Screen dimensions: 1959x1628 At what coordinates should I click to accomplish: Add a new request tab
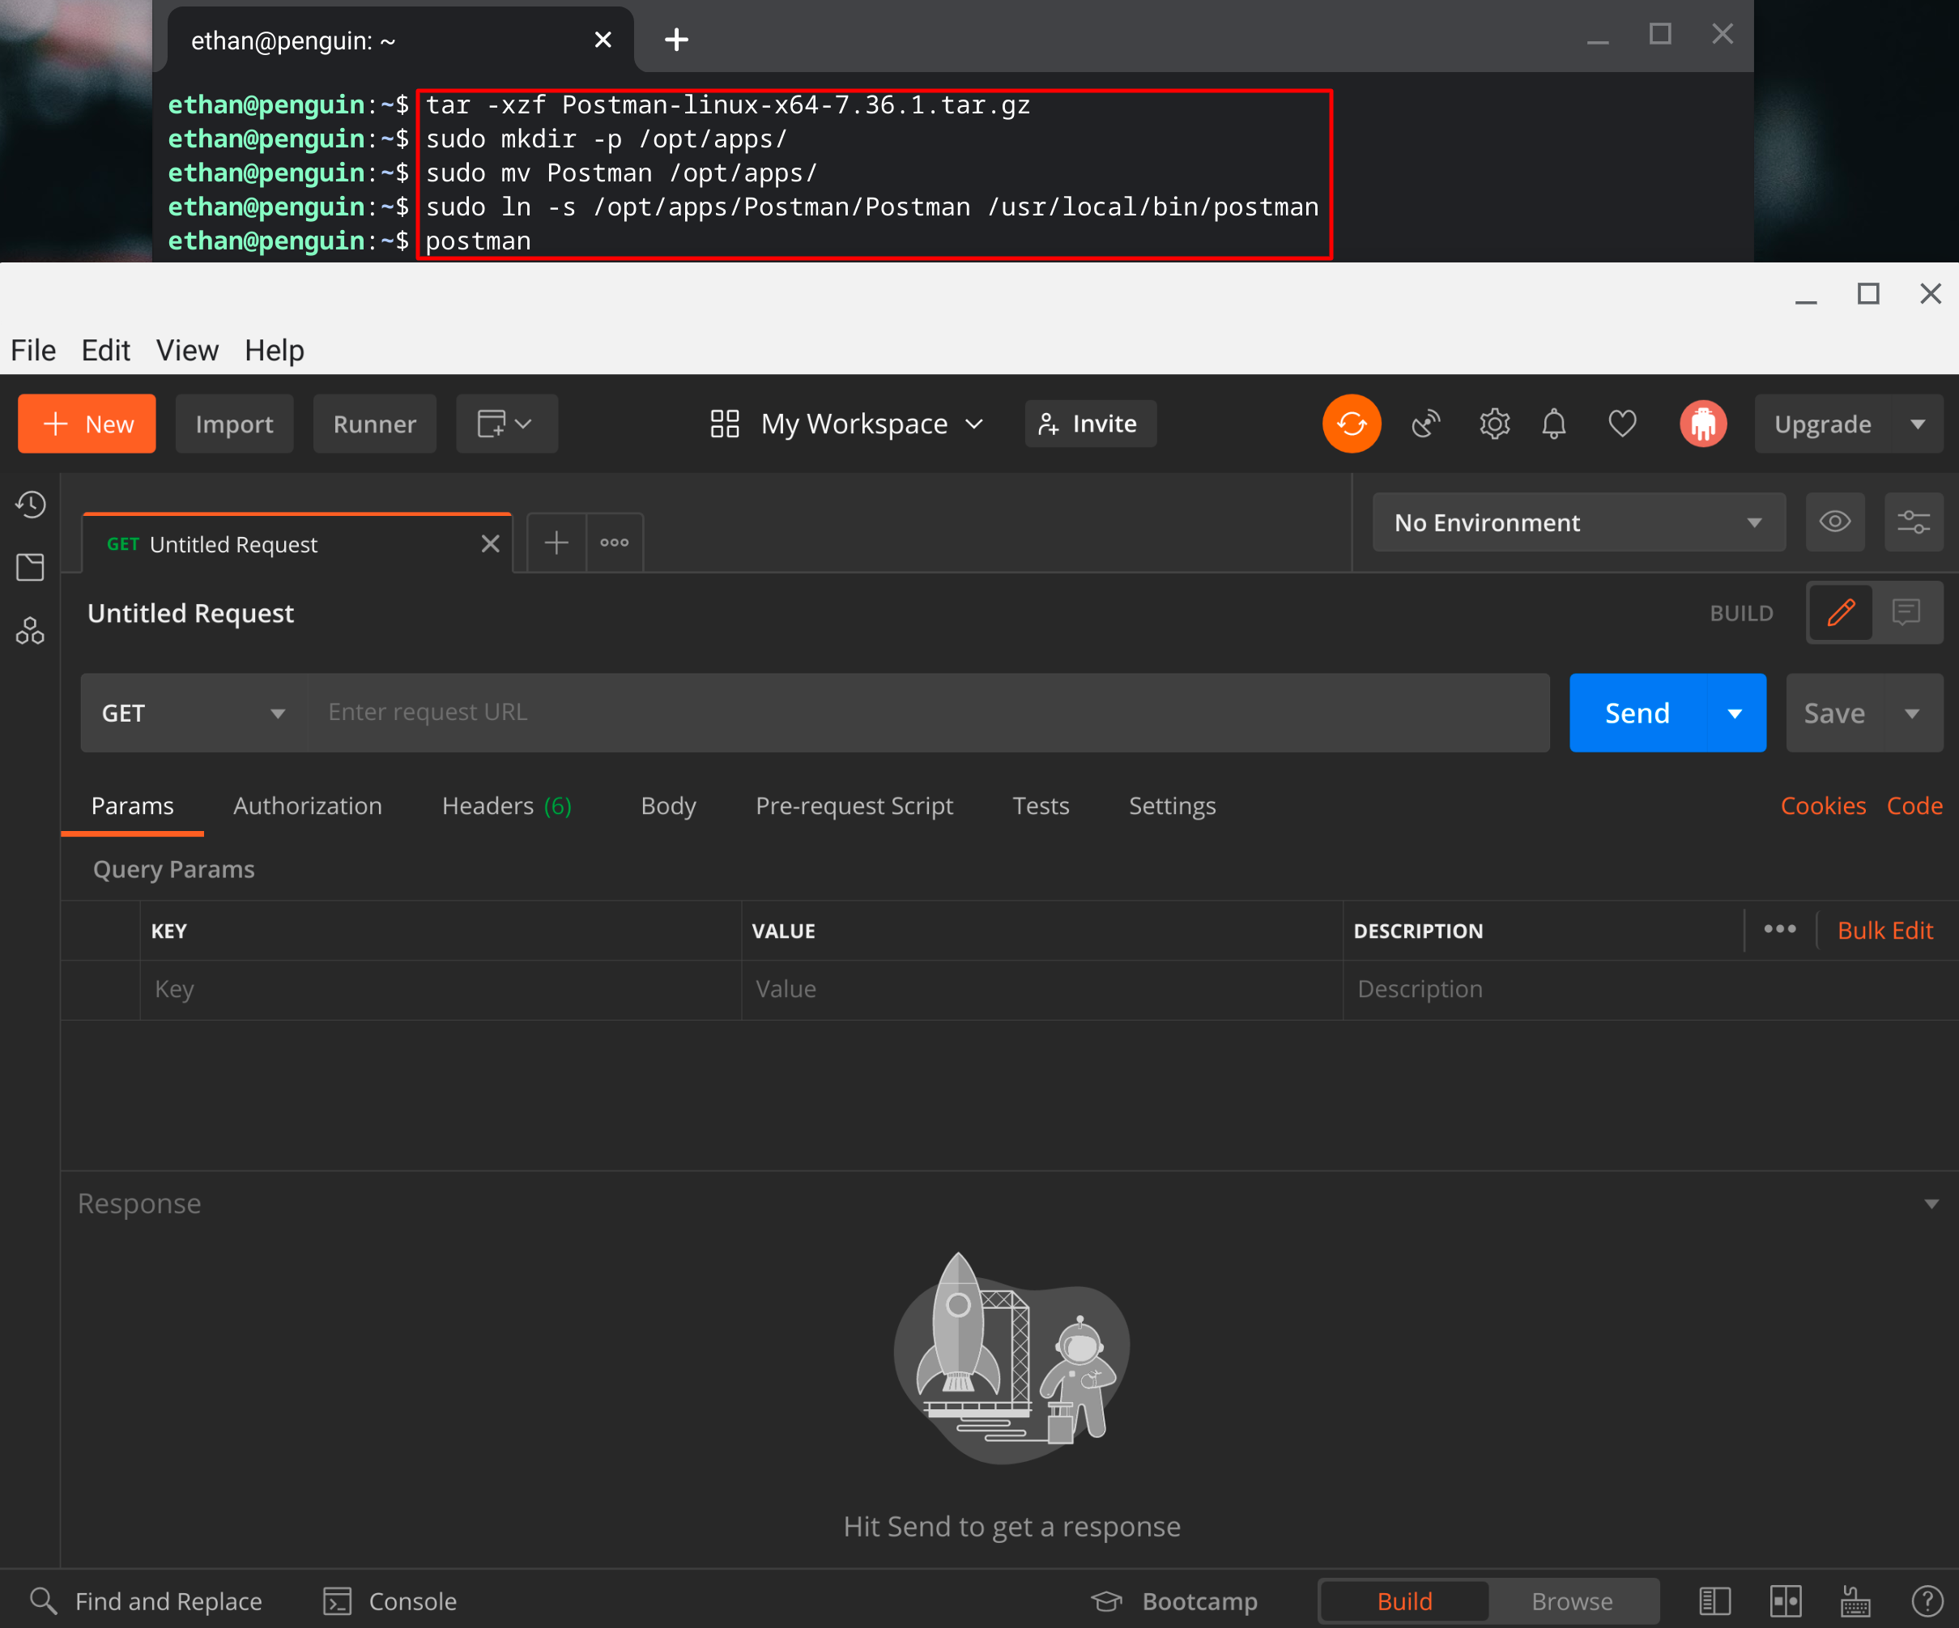[x=557, y=542]
